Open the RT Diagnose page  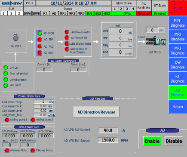pos(178,79)
